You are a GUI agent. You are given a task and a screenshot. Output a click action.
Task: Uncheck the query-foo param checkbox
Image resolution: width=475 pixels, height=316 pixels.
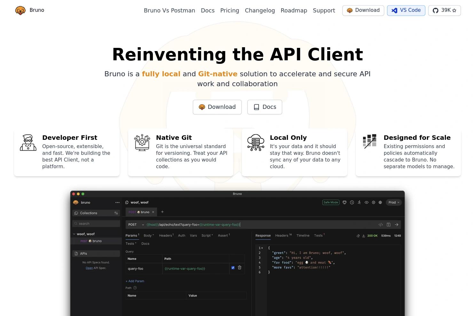tap(233, 268)
